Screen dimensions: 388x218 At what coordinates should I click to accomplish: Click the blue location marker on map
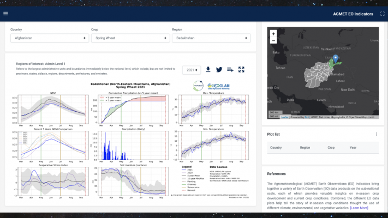pyautogui.click(x=336, y=59)
